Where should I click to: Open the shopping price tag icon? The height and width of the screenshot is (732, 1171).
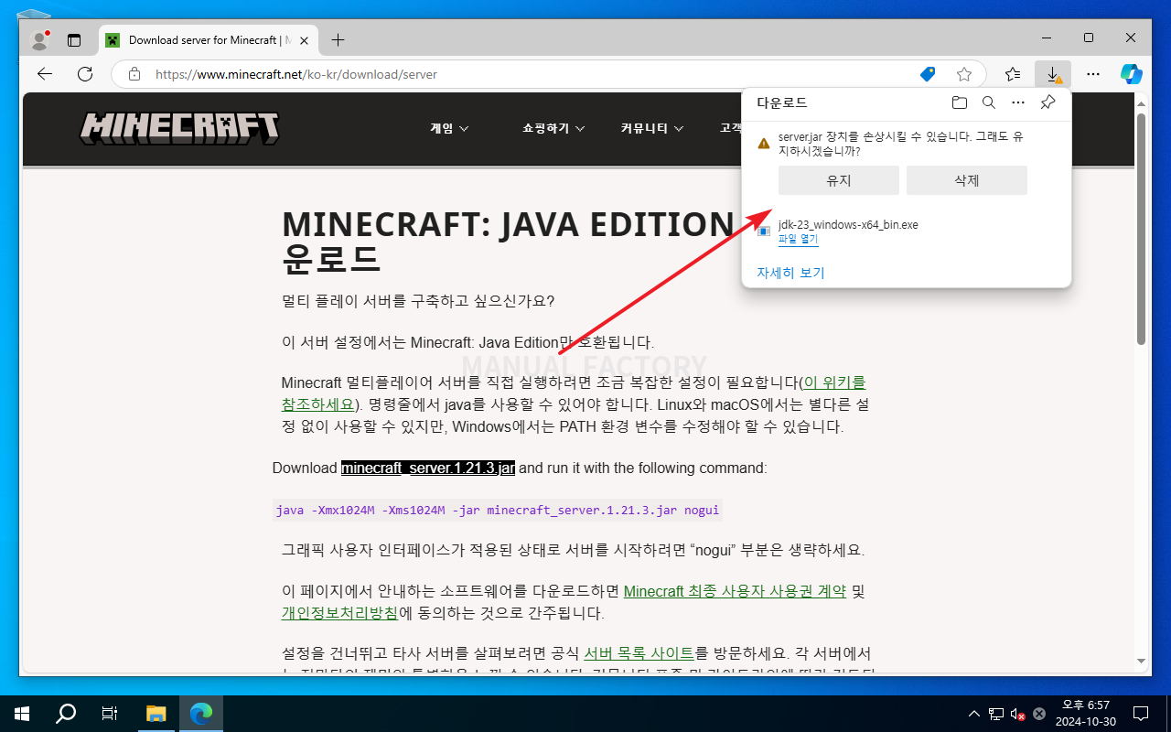[x=928, y=74]
